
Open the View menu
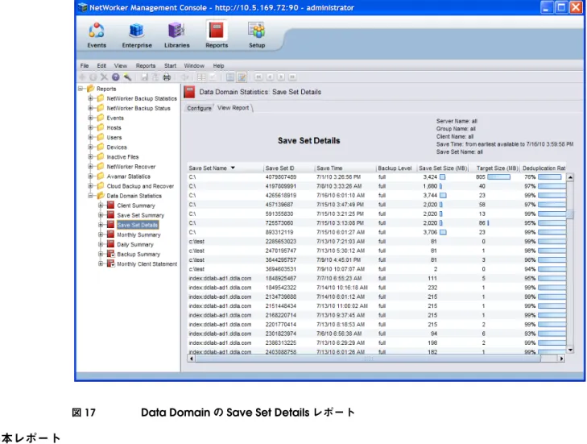[121, 65]
